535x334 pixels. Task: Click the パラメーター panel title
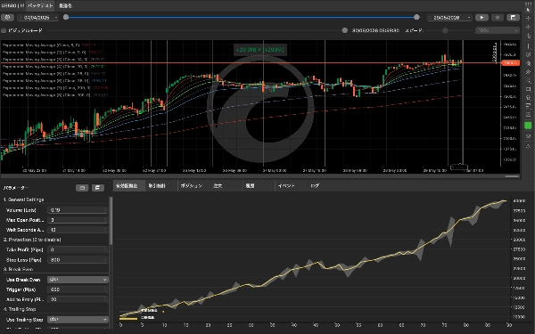[x=16, y=188]
